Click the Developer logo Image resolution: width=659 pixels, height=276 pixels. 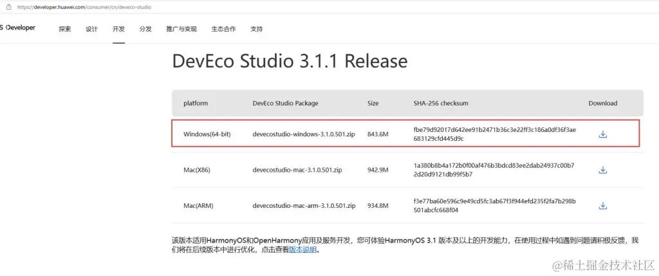tap(17, 28)
